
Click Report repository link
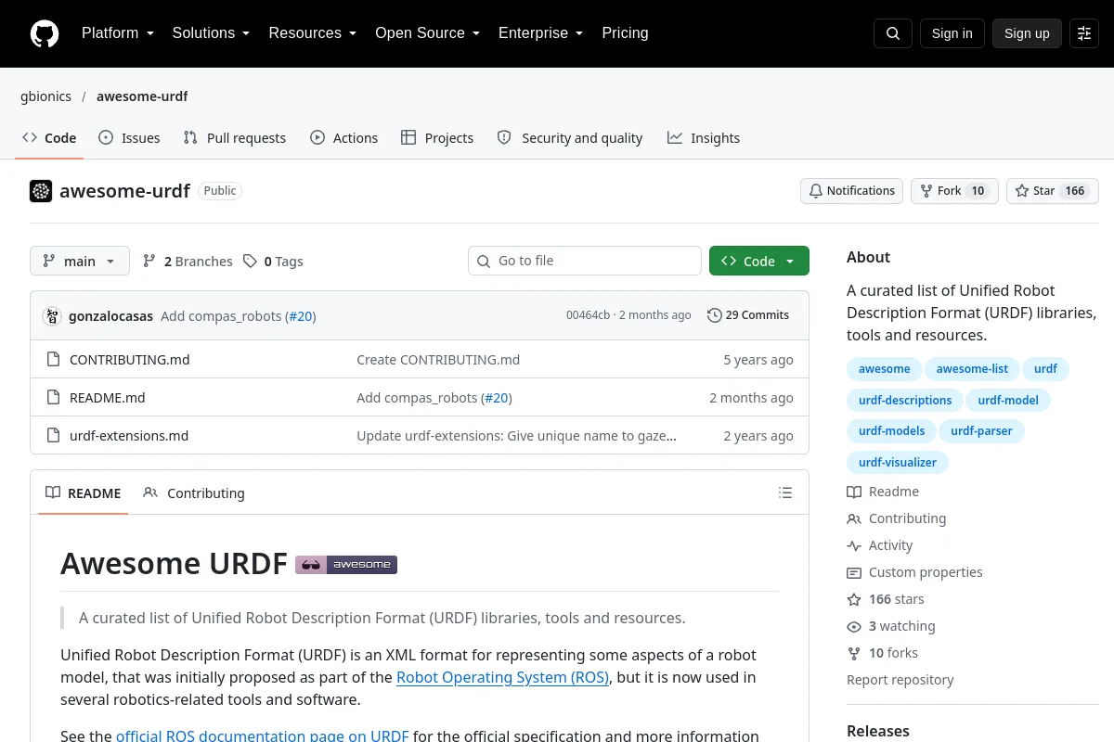(x=900, y=680)
